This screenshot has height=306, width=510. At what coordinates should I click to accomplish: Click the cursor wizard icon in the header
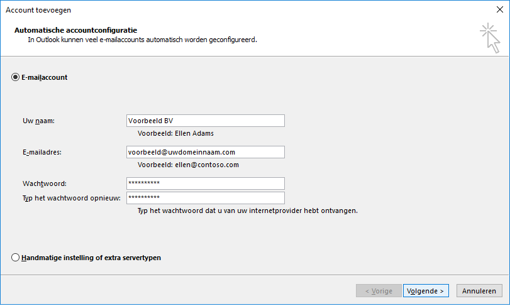[x=491, y=38]
